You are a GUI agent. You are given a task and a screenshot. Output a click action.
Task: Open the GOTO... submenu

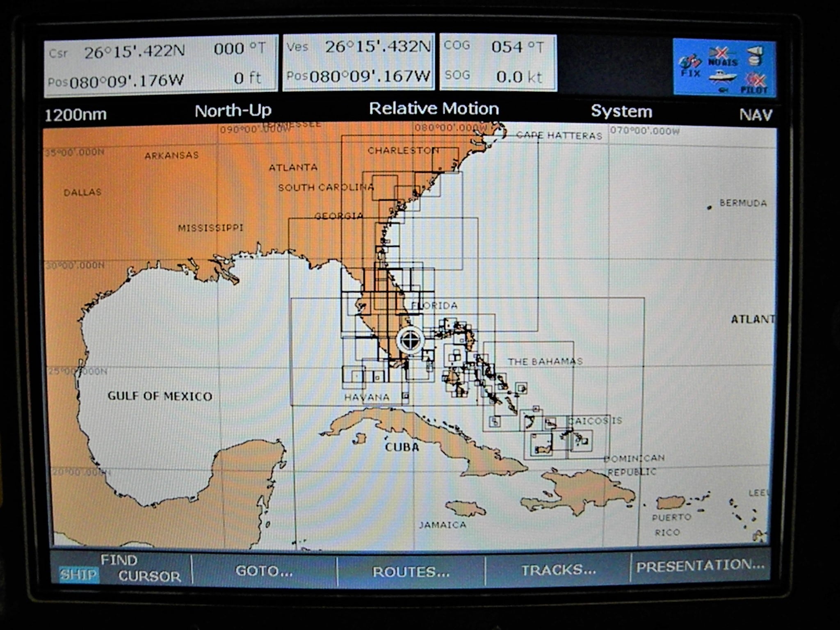(264, 571)
